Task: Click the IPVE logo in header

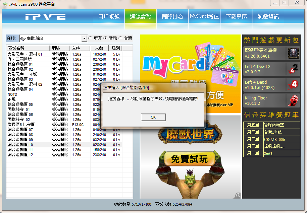Action: tap(45, 17)
